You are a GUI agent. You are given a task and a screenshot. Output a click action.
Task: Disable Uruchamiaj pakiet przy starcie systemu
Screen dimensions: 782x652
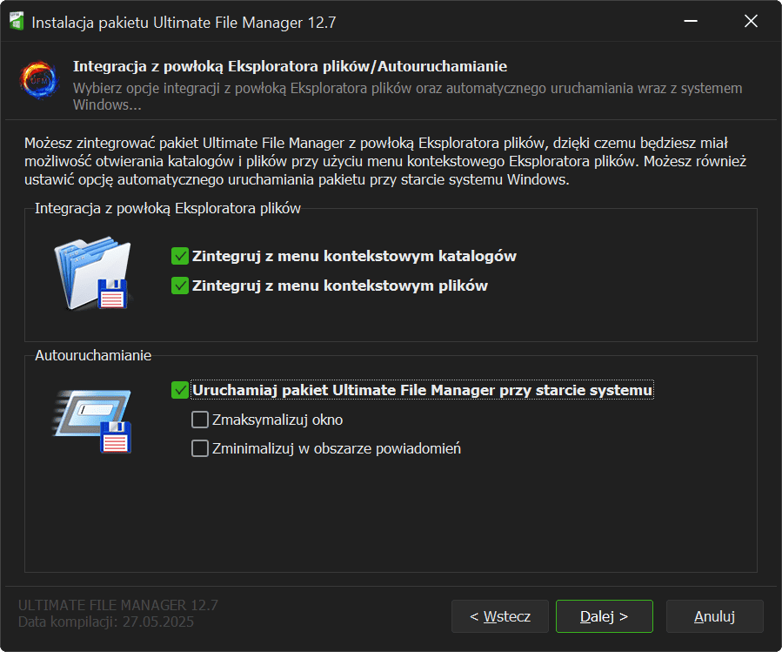(181, 390)
